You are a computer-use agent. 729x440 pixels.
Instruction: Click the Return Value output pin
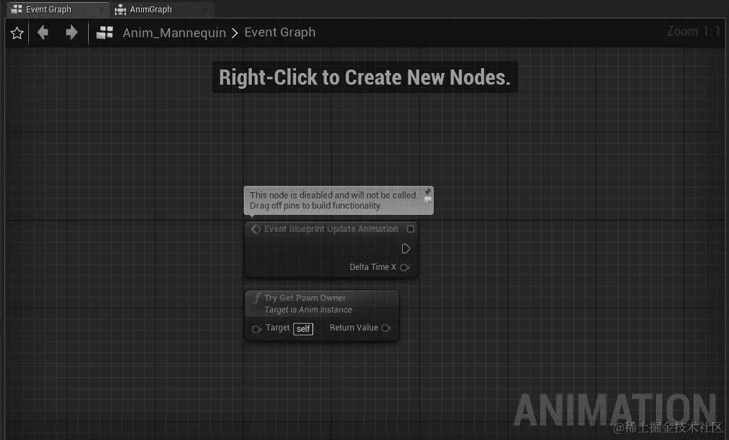tap(386, 328)
